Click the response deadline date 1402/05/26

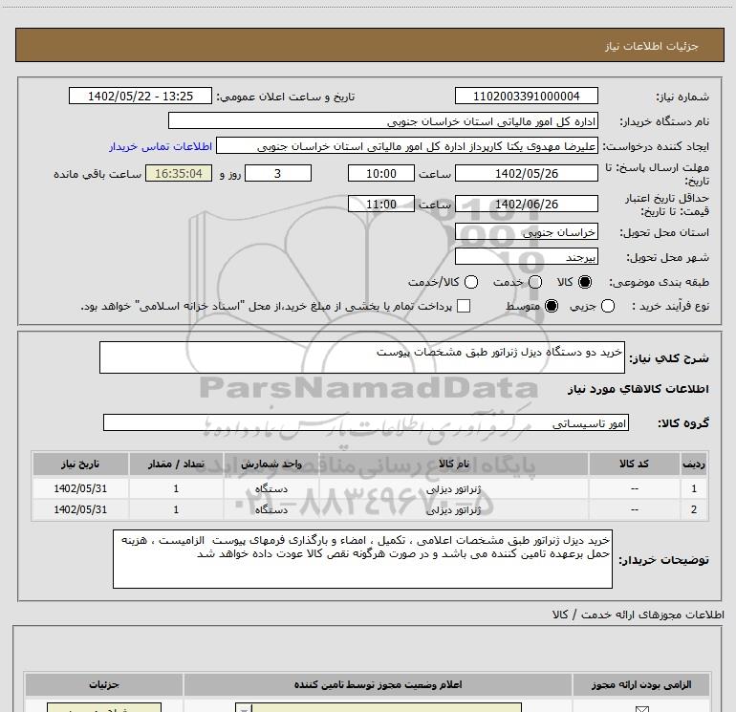(x=526, y=173)
